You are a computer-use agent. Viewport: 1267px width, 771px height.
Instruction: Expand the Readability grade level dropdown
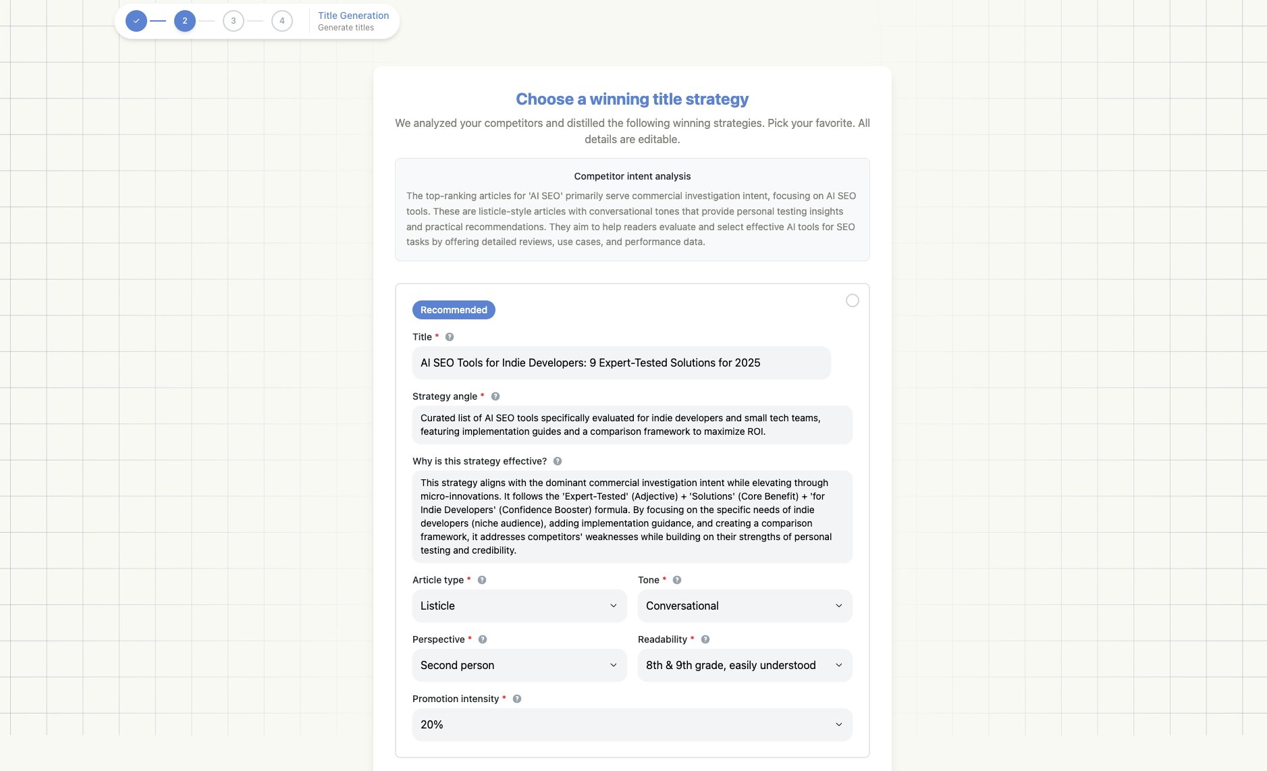pyautogui.click(x=745, y=665)
